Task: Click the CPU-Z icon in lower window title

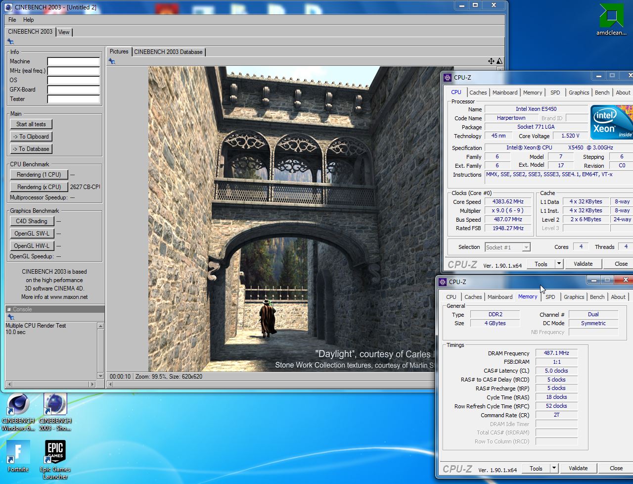Action: point(443,282)
